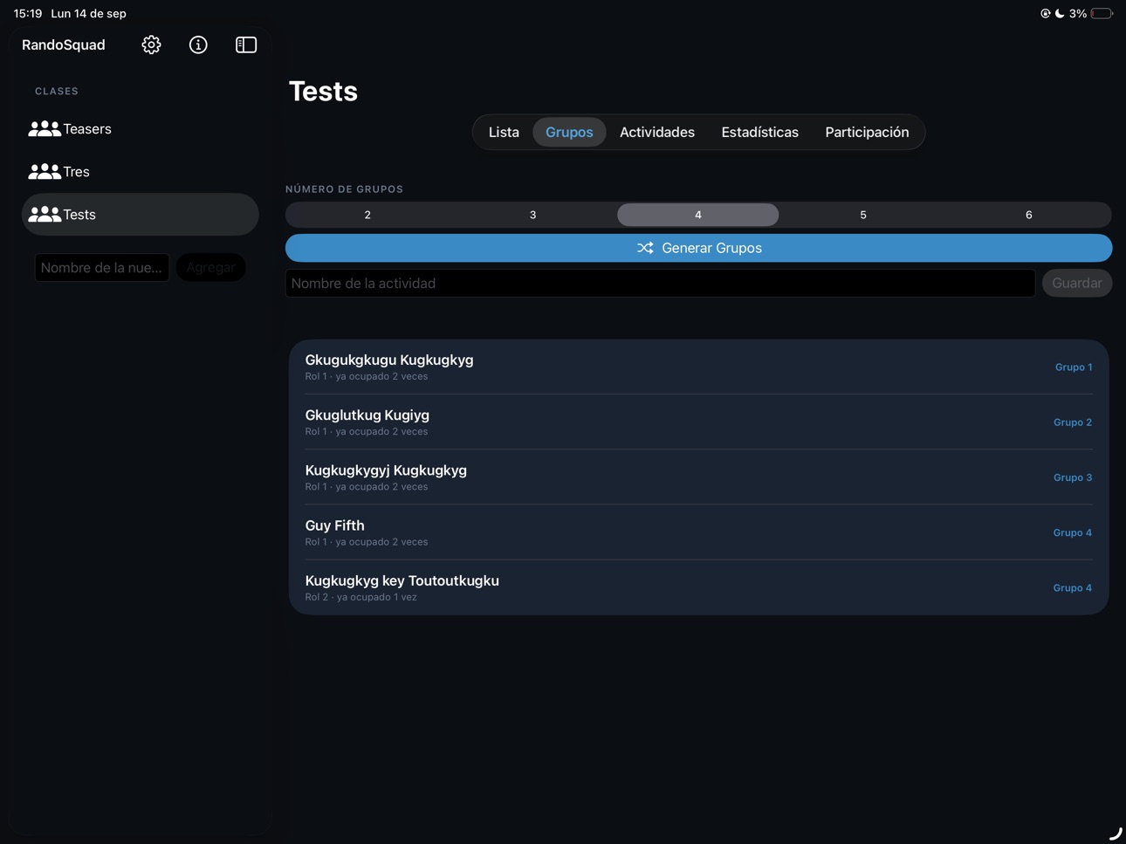The height and width of the screenshot is (844, 1126).
Task: Switch to the Grupos tab
Action: coord(569,132)
